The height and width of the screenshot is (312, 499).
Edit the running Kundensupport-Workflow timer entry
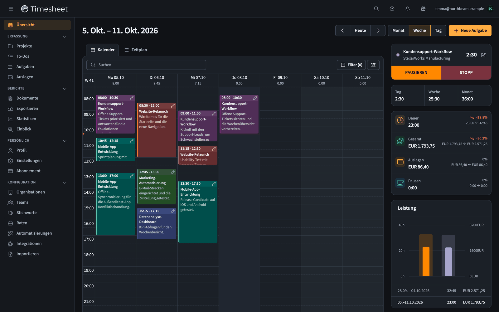click(x=483, y=55)
